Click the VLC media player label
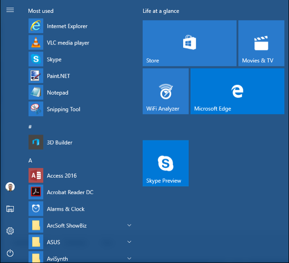The height and width of the screenshot is (263, 289). click(68, 43)
